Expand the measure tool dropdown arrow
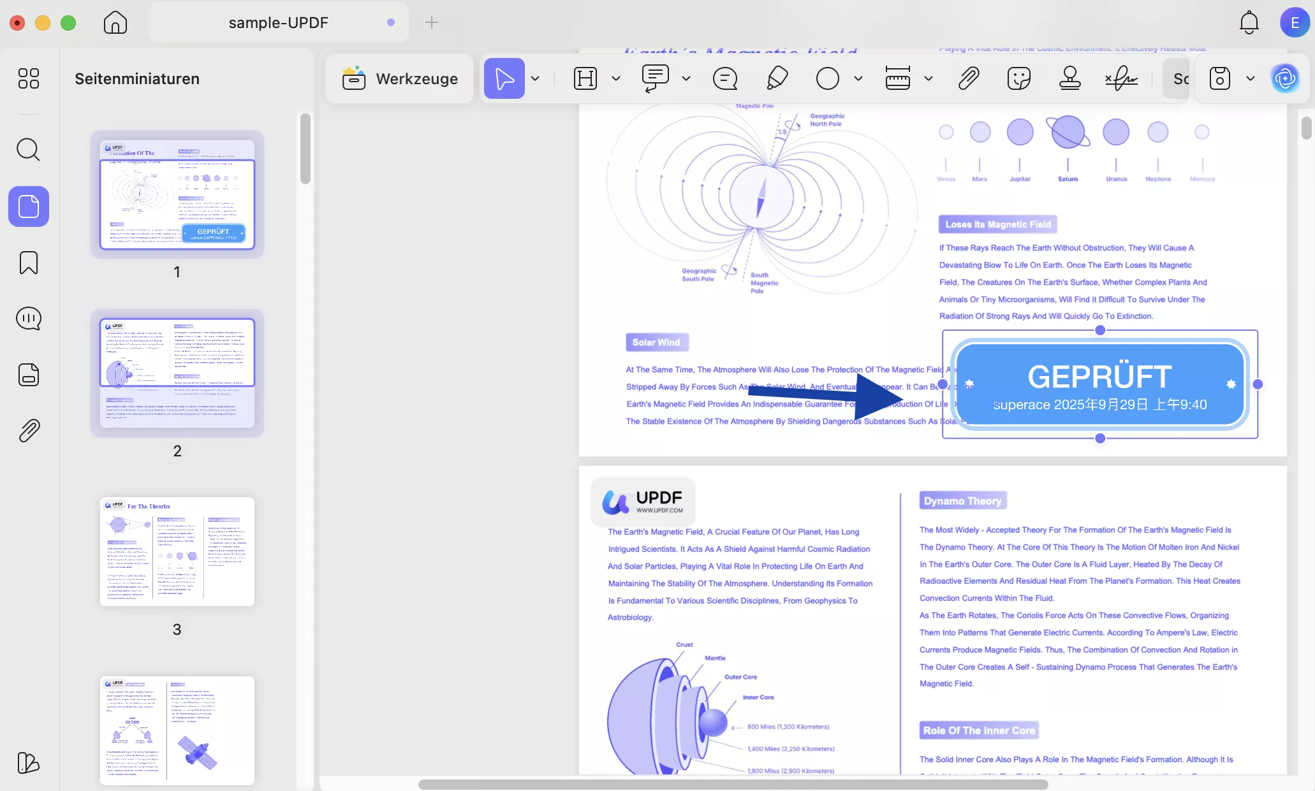The image size is (1315, 791). pyautogui.click(x=929, y=78)
